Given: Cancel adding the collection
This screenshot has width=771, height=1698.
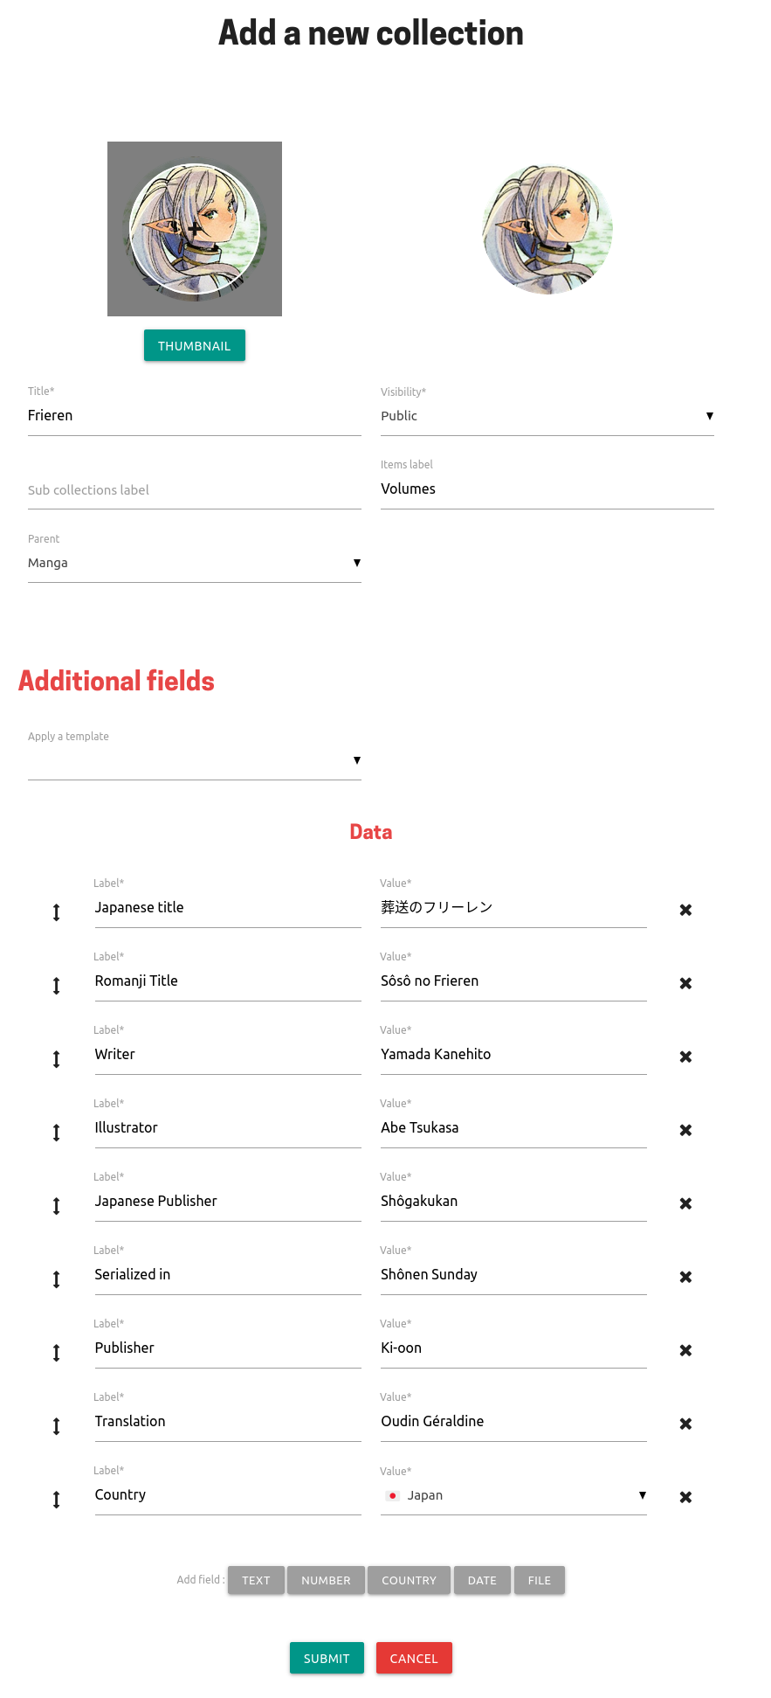Looking at the screenshot, I should [x=414, y=1658].
